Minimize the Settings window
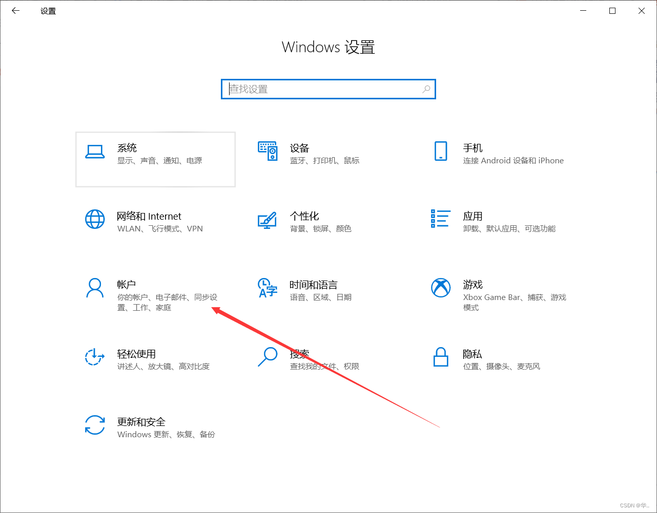This screenshot has width=657, height=513. tap(583, 11)
